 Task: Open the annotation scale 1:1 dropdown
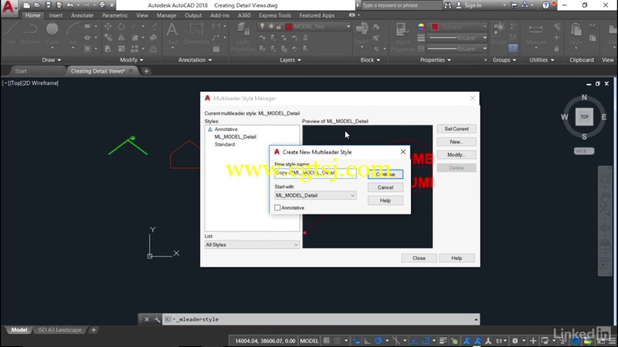click(x=501, y=341)
